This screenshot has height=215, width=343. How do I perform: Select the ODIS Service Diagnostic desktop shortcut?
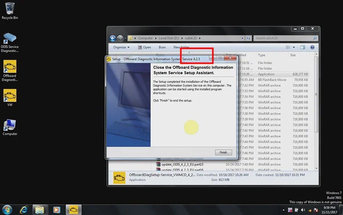(10, 42)
